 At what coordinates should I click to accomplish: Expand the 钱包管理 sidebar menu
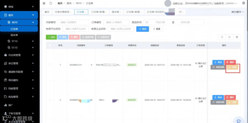tap(19, 97)
